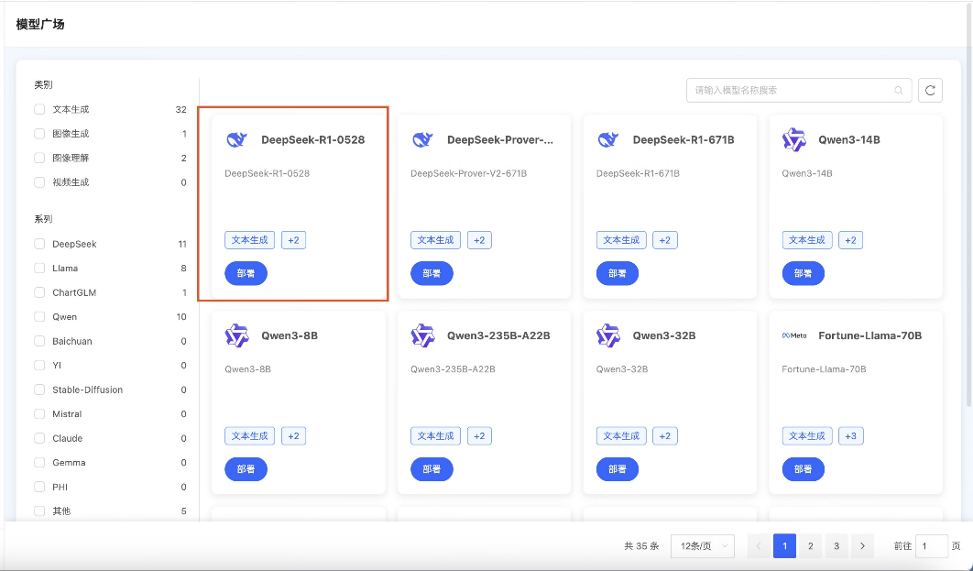973x571 pixels.
Task: Click the Qwen logo on Qwen3-32B card
Action: 608,335
